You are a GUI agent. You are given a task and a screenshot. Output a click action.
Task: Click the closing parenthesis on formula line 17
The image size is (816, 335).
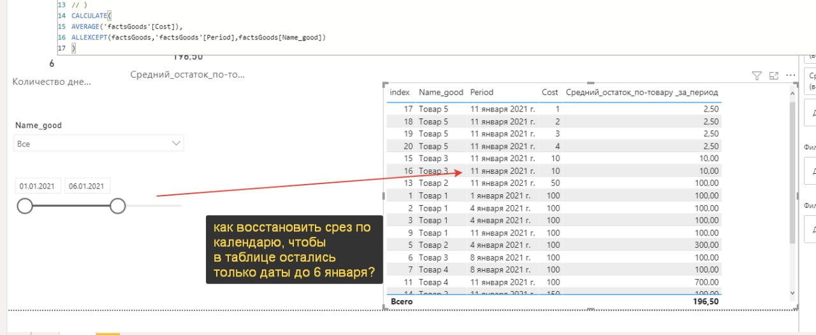(x=73, y=48)
